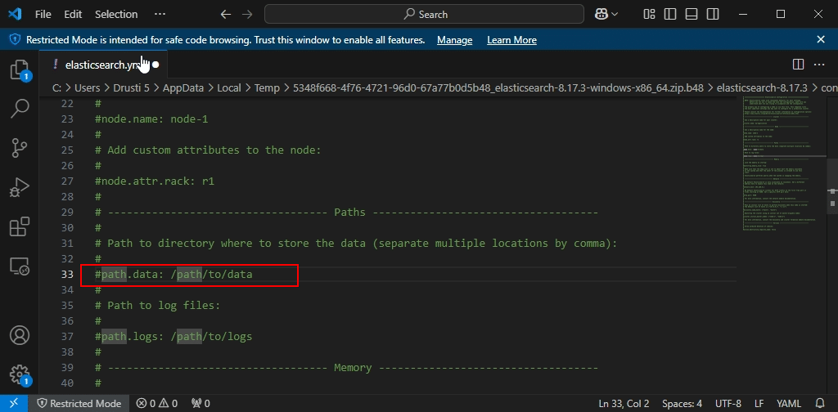Open the Source Control view

tap(19, 147)
